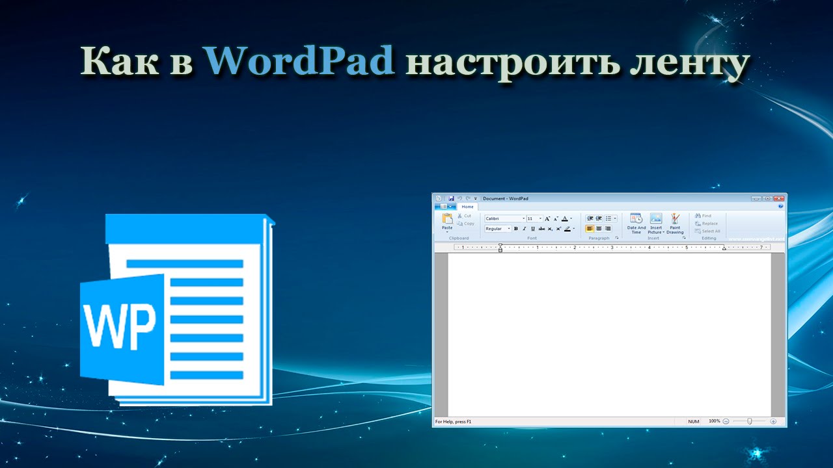Toggle Superscript formatting
Viewport: 833px width, 468px height.
coord(558,229)
